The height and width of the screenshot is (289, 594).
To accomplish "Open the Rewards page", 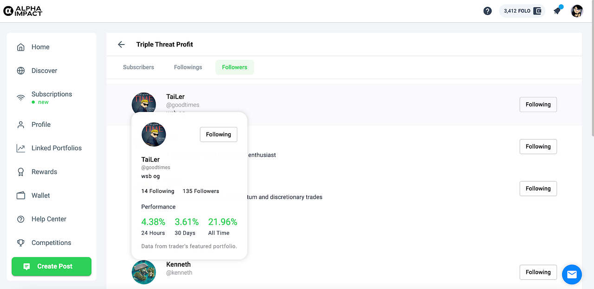I will point(44,172).
